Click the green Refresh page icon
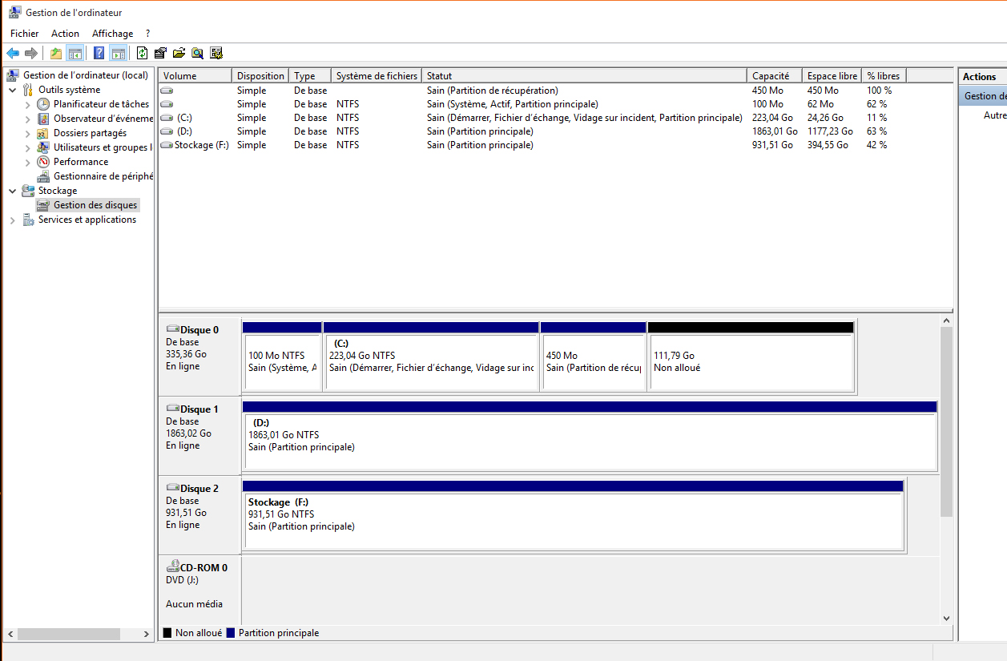 [x=142, y=54]
